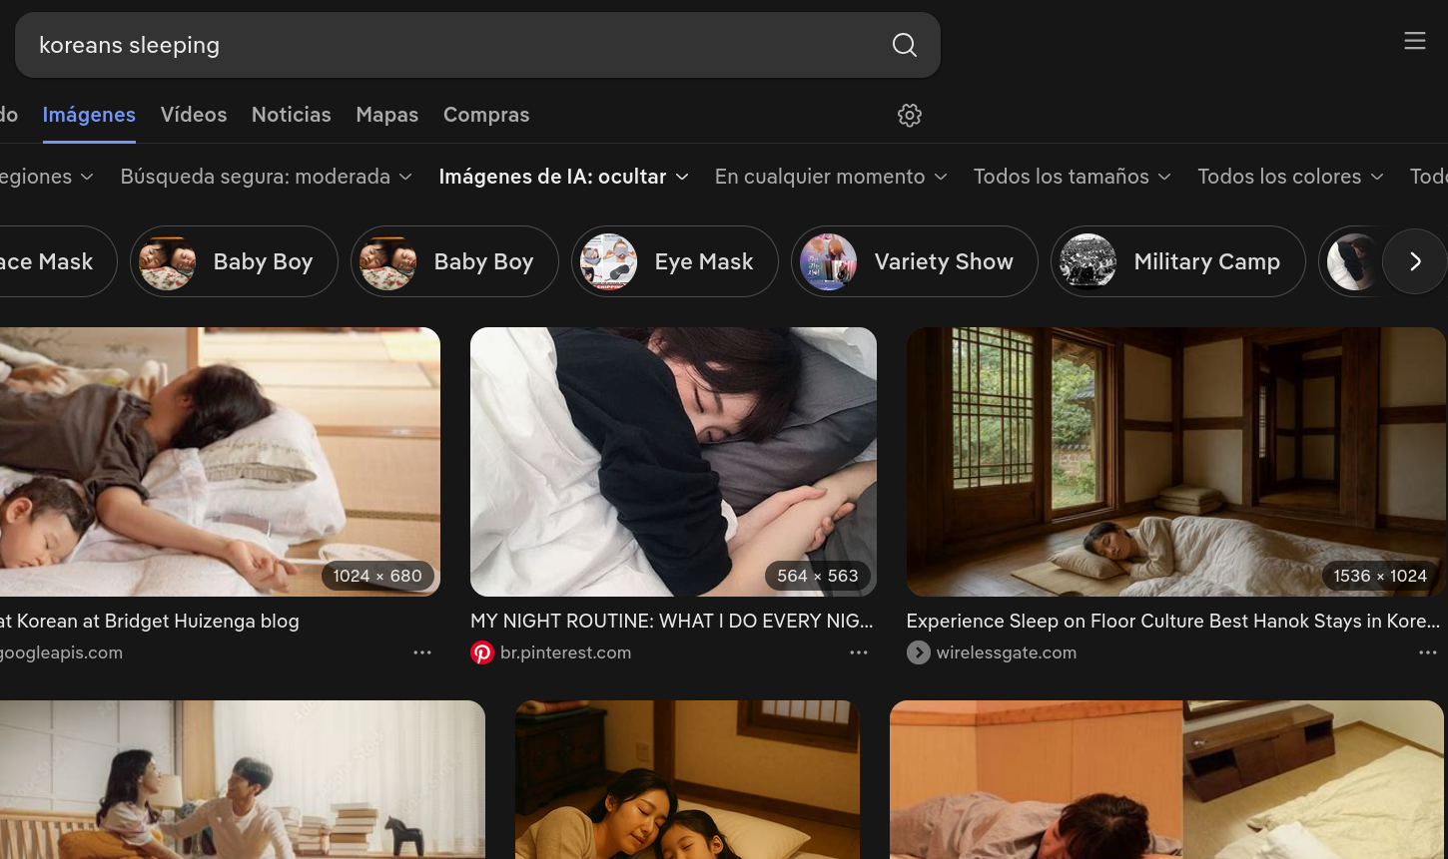Open the MY NIGHT ROUTINE image thumbnail

point(673,462)
